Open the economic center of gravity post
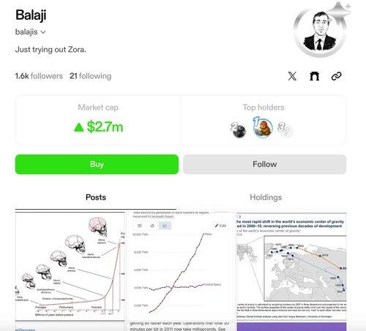Image resolution: width=366 pixels, height=331 pixels. click(291, 267)
